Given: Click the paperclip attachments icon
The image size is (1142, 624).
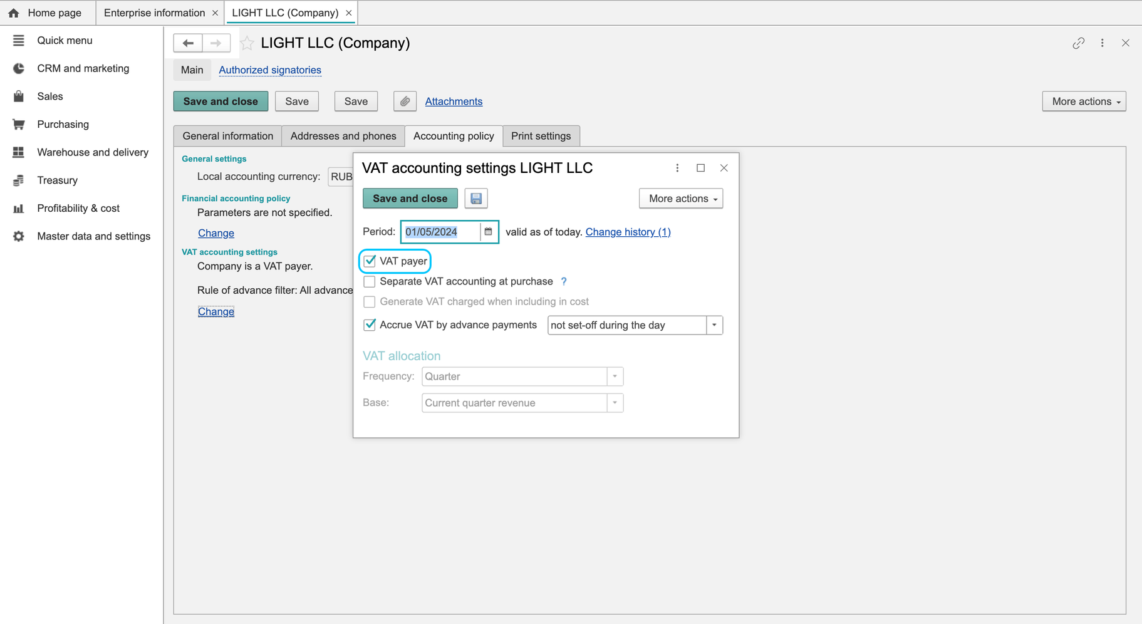Looking at the screenshot, I should (x=405, y=101).
